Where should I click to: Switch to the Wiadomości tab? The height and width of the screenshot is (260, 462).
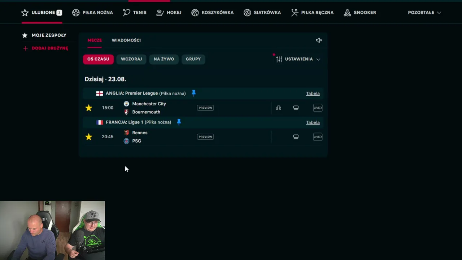(x=126, y=40)
